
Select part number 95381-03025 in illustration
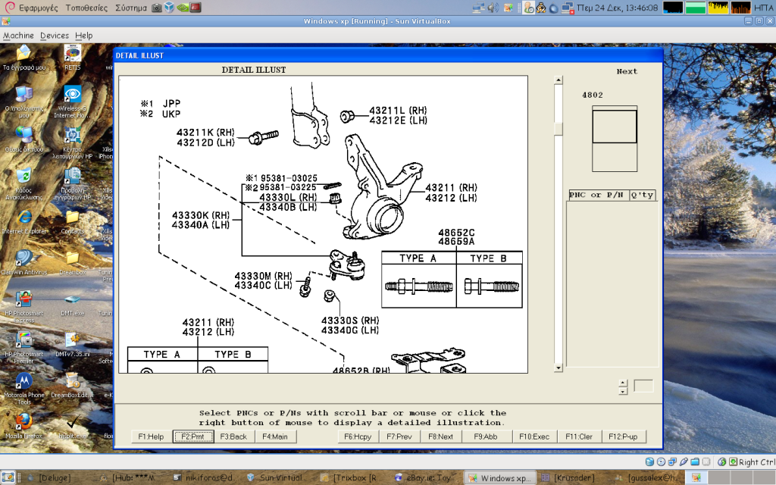(x=289, y=178)
